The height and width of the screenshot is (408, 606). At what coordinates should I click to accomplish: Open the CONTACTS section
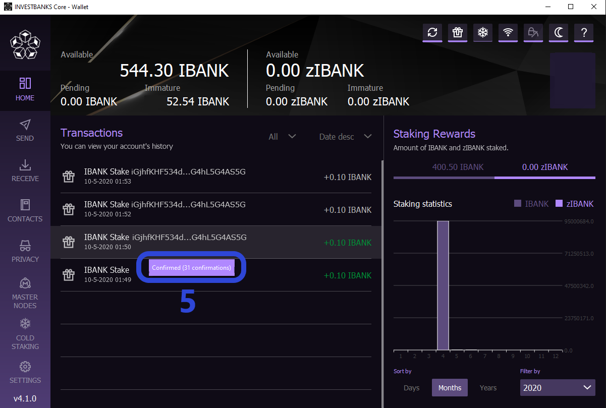coord(25,211)
